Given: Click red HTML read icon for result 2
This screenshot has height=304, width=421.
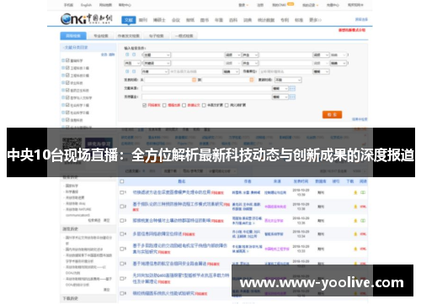Looking at the screenshot, I should click(363, 207).
